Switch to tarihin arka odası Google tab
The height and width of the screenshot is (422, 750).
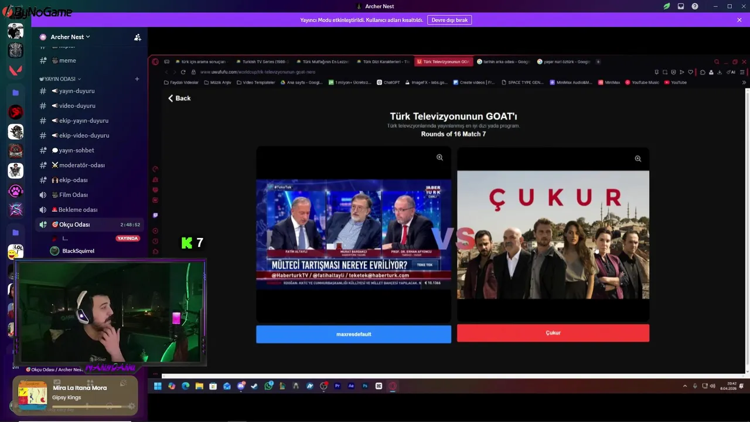click(503, 62)
